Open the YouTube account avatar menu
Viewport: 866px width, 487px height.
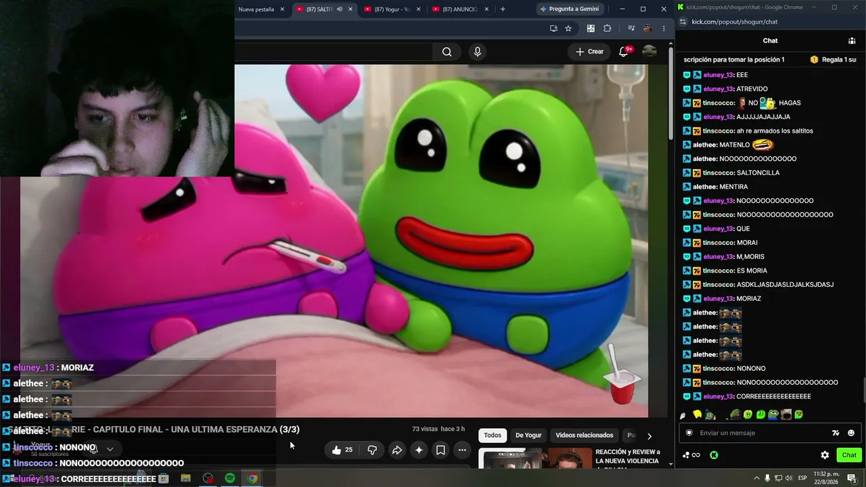649,51
